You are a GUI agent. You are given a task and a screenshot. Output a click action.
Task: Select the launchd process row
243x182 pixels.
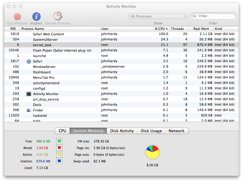[x=122, y=56]
